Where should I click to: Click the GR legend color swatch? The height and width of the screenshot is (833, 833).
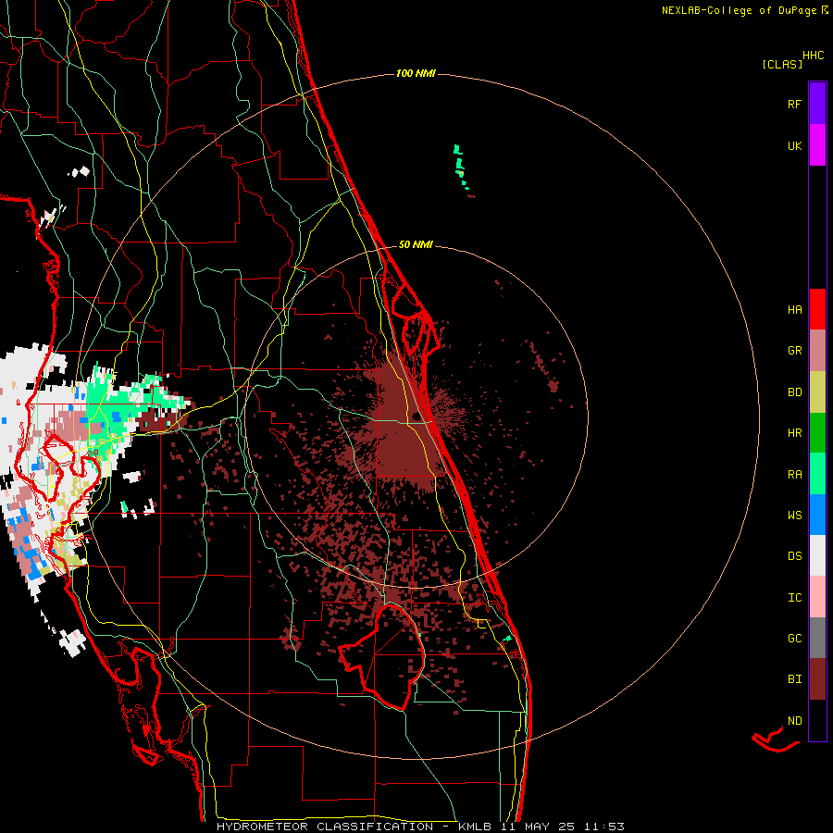click(817, 351)
